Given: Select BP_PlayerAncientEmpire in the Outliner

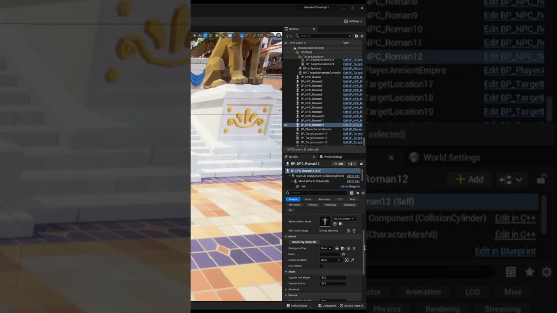Looking at the screenshot, I should (316, 129).
